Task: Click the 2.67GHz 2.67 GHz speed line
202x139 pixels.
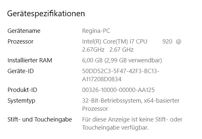Action: click(x=108, y=50)
